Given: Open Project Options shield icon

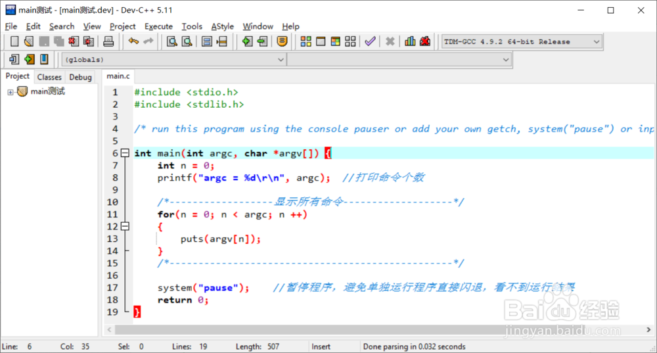Looking at the screenshot, I should tap(282, 41).
